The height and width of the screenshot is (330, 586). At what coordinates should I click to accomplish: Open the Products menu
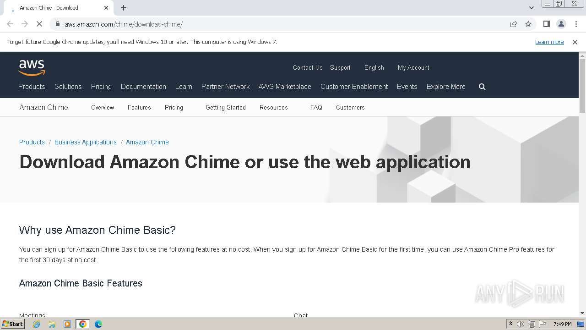(x=32, y=87)
